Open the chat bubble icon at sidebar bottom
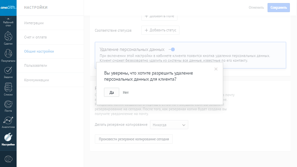The height and width of the screenshot is (167, 297). click(x=8, y=159)
